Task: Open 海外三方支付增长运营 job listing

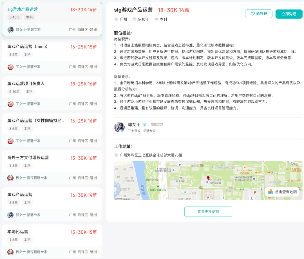Action: tap(52, 168)
